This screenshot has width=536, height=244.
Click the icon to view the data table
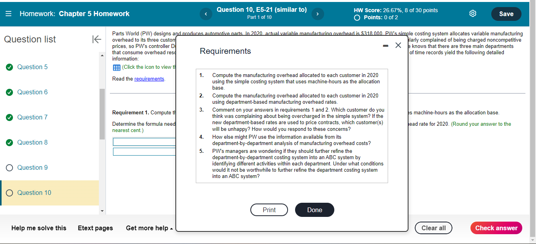(x=116, y=67)
